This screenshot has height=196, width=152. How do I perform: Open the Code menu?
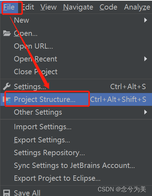[108, 7]
